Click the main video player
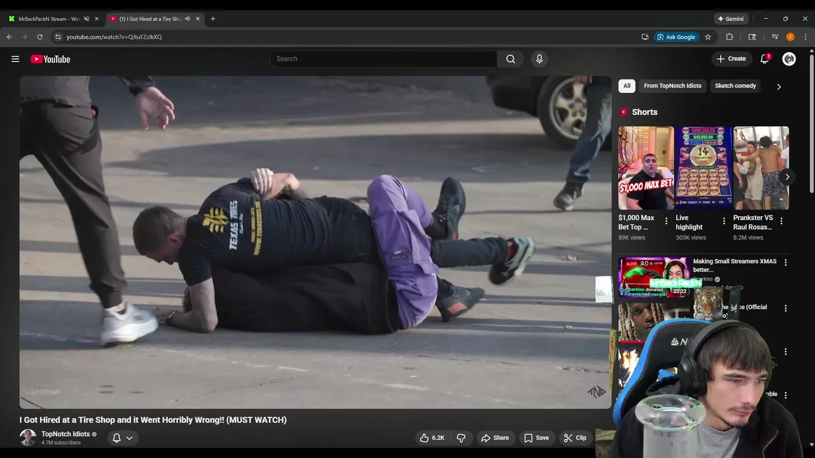This screenshot has height=458, width=815. coord(315,242)
